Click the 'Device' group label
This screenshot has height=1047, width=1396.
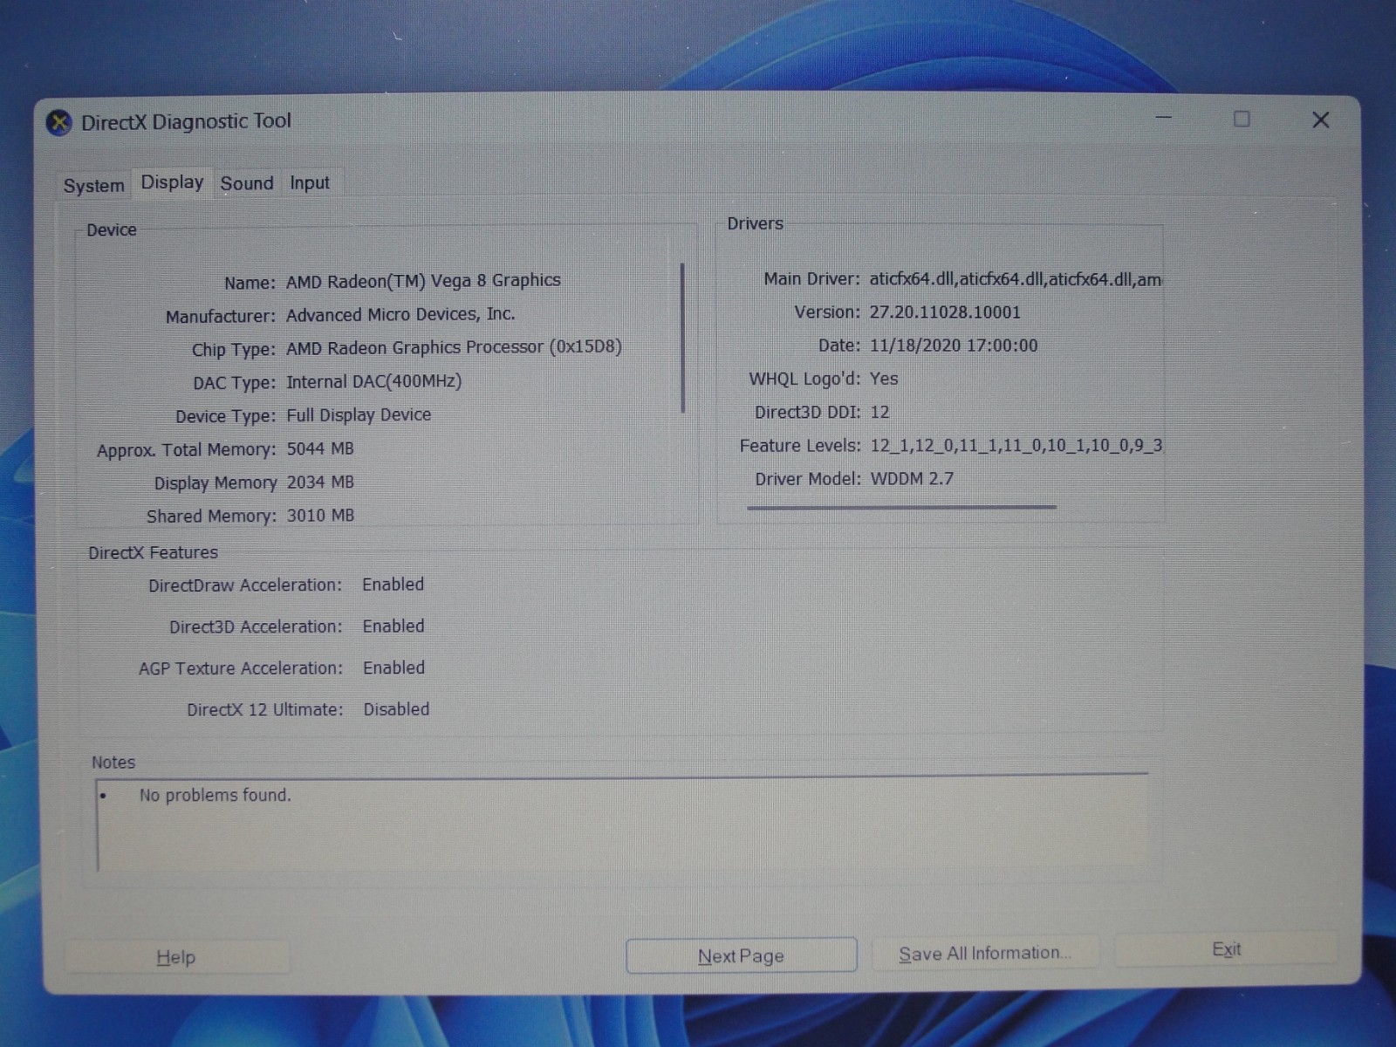111,229
